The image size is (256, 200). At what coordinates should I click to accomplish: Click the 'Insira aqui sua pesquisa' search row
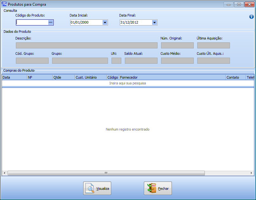(x=128, y=83)
